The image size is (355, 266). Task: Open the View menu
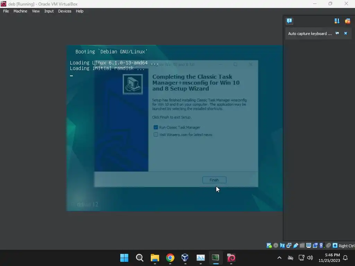tap(36, 11)
